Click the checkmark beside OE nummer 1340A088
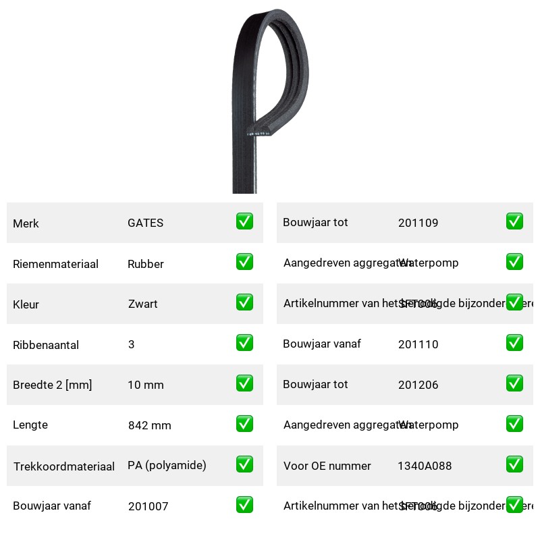This screenshot has width=540, height=540. coord(514,464)
